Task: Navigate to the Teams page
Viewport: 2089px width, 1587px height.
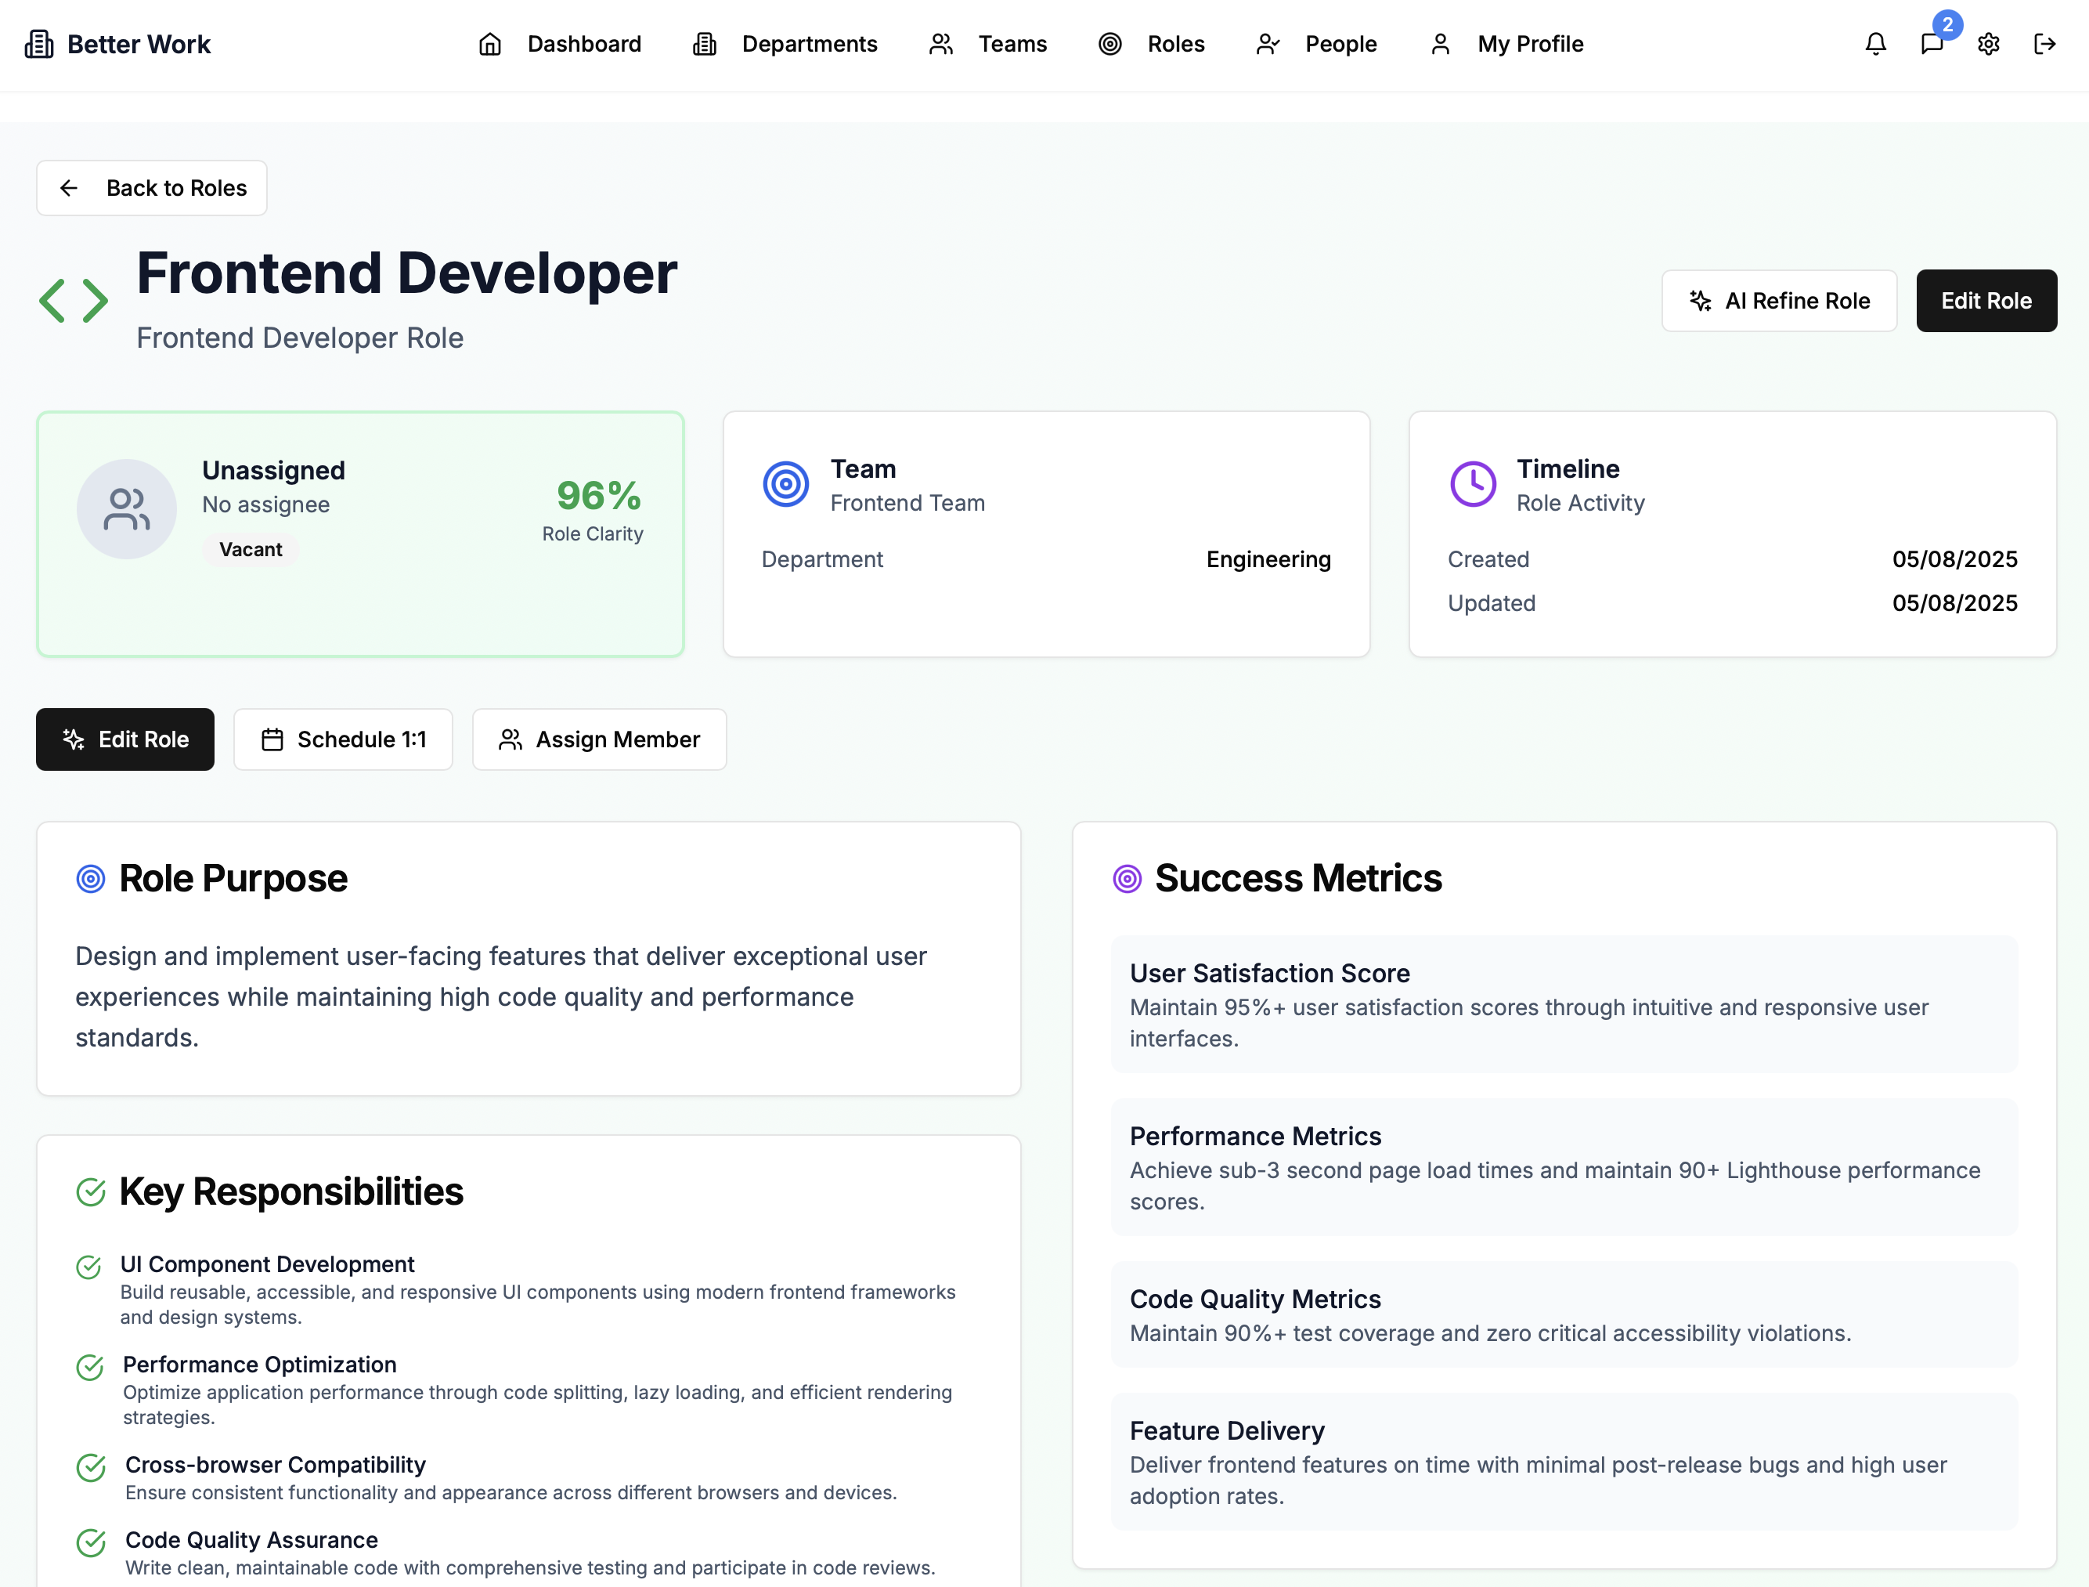Action: click(988, 45)
